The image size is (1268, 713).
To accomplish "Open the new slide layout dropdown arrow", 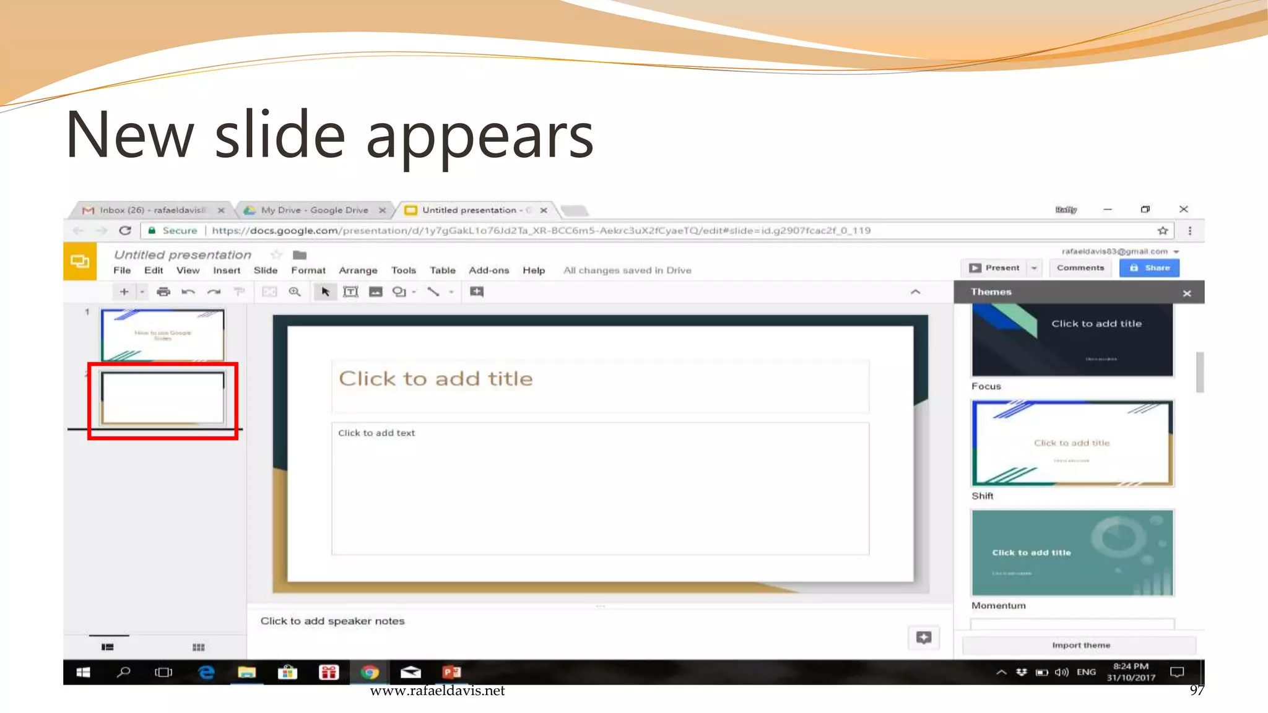I will click(142, 292).
